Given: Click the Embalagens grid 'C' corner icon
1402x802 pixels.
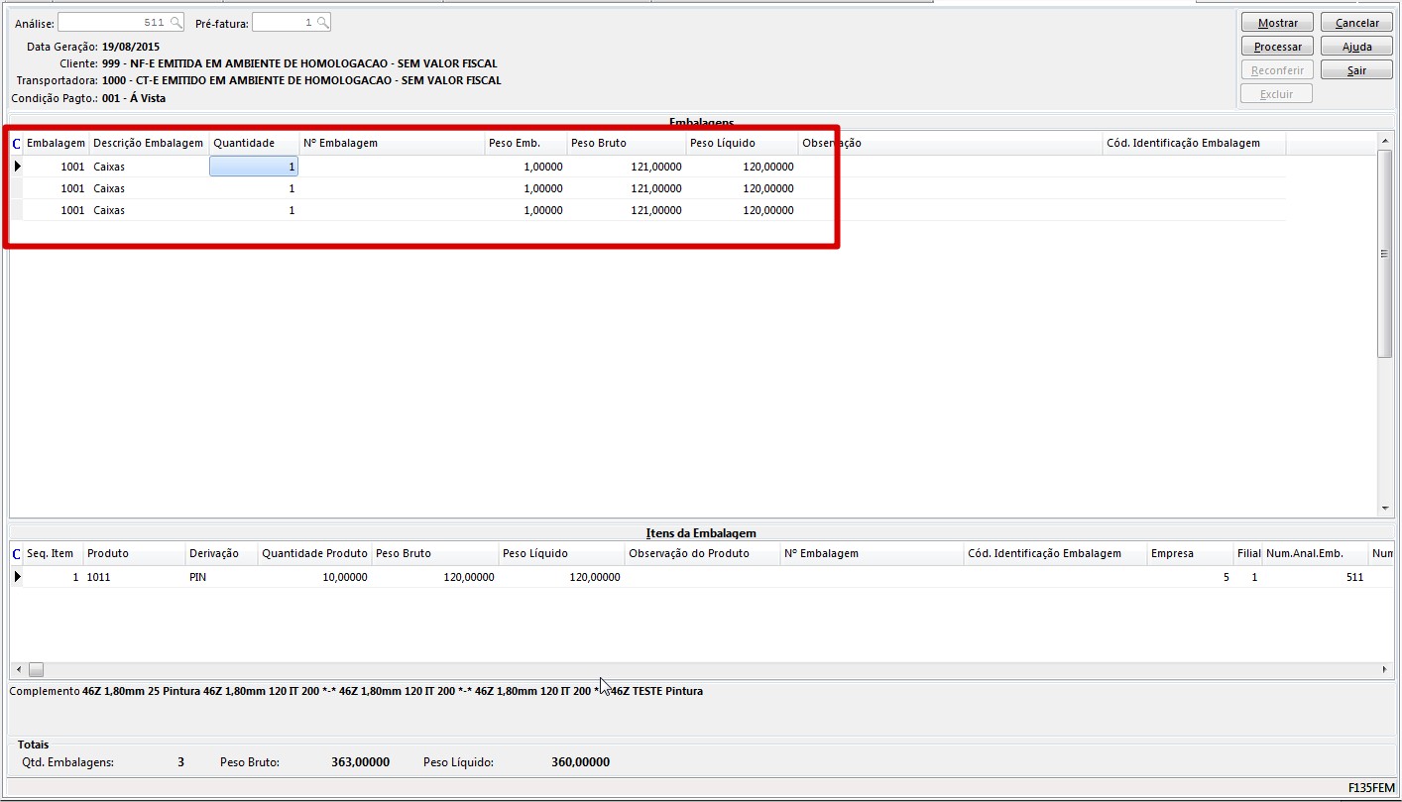Looking at the screenshot, I should coord(16,144).
